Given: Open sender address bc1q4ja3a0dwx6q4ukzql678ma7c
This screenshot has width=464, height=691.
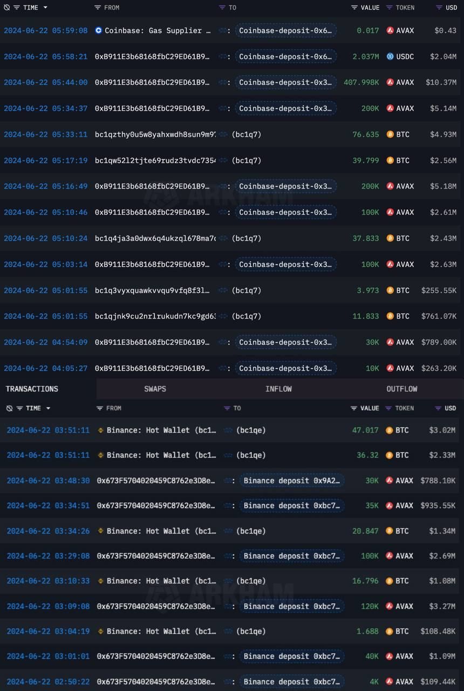Looking at the screenshot, I should [x=155, y=238].
